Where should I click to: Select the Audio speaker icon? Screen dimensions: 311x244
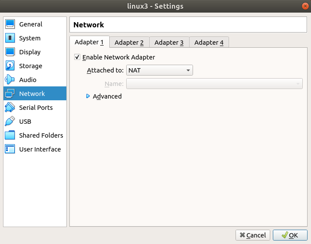(10, 80)
